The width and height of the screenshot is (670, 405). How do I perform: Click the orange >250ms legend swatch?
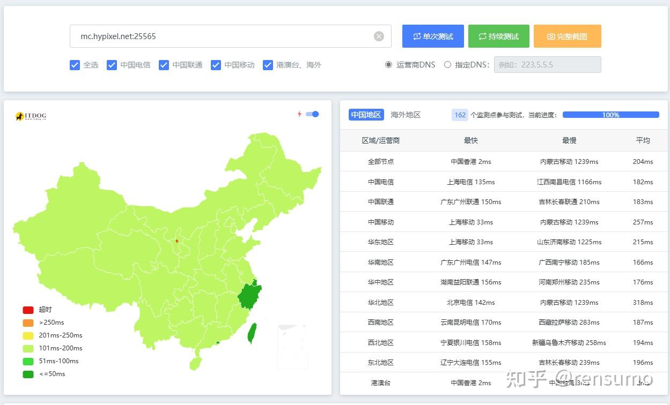click(x=28, y=322)
